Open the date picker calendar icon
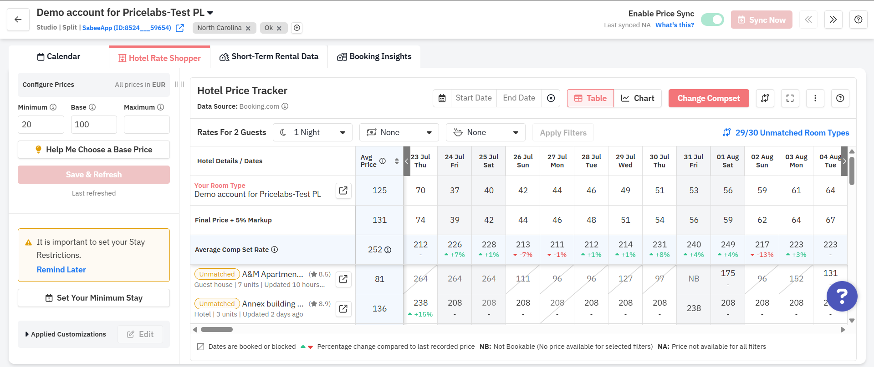 pos(442,98)
